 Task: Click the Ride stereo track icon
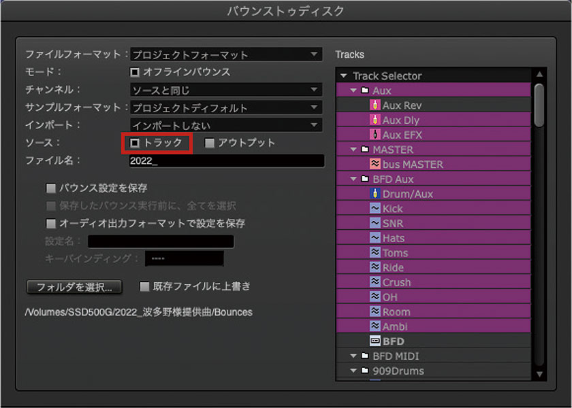coord(375,267)
